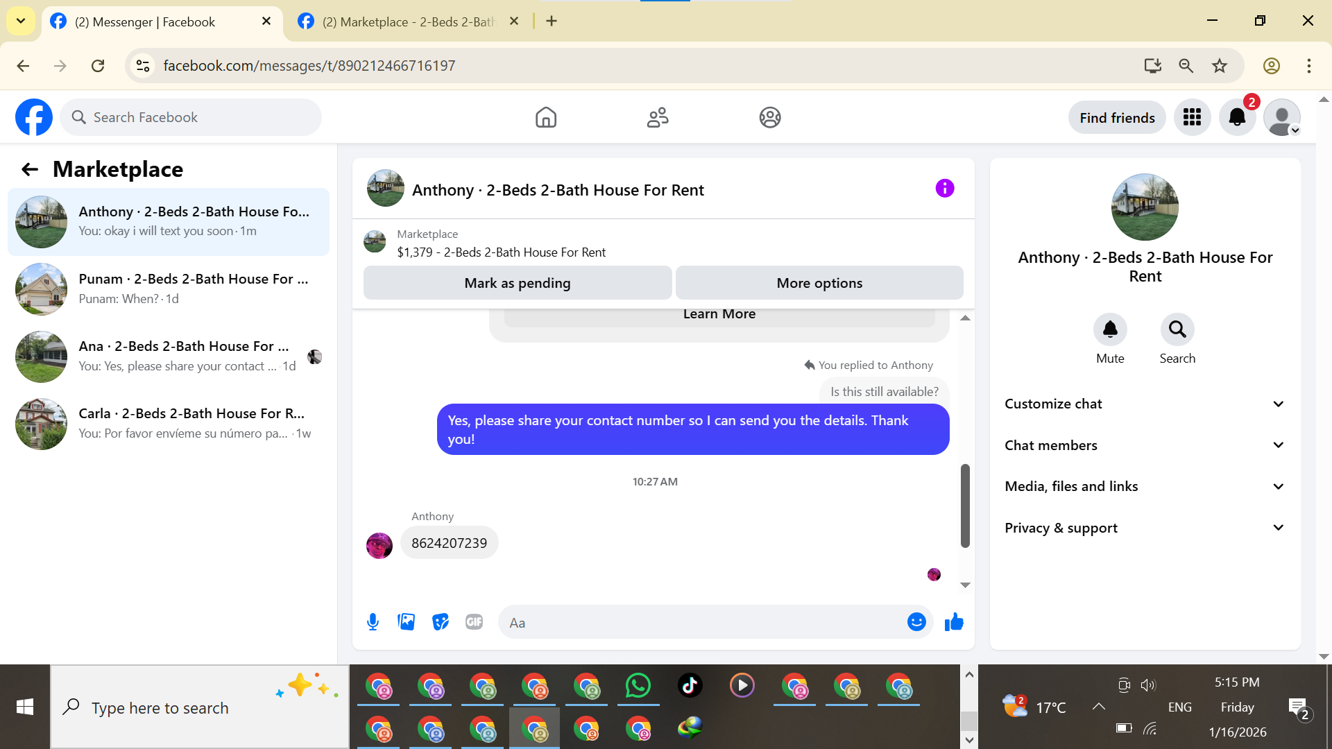This screenshot has width=1332, height=749.
Task: Open the GIF picker
Action: [x=475, y=622]
